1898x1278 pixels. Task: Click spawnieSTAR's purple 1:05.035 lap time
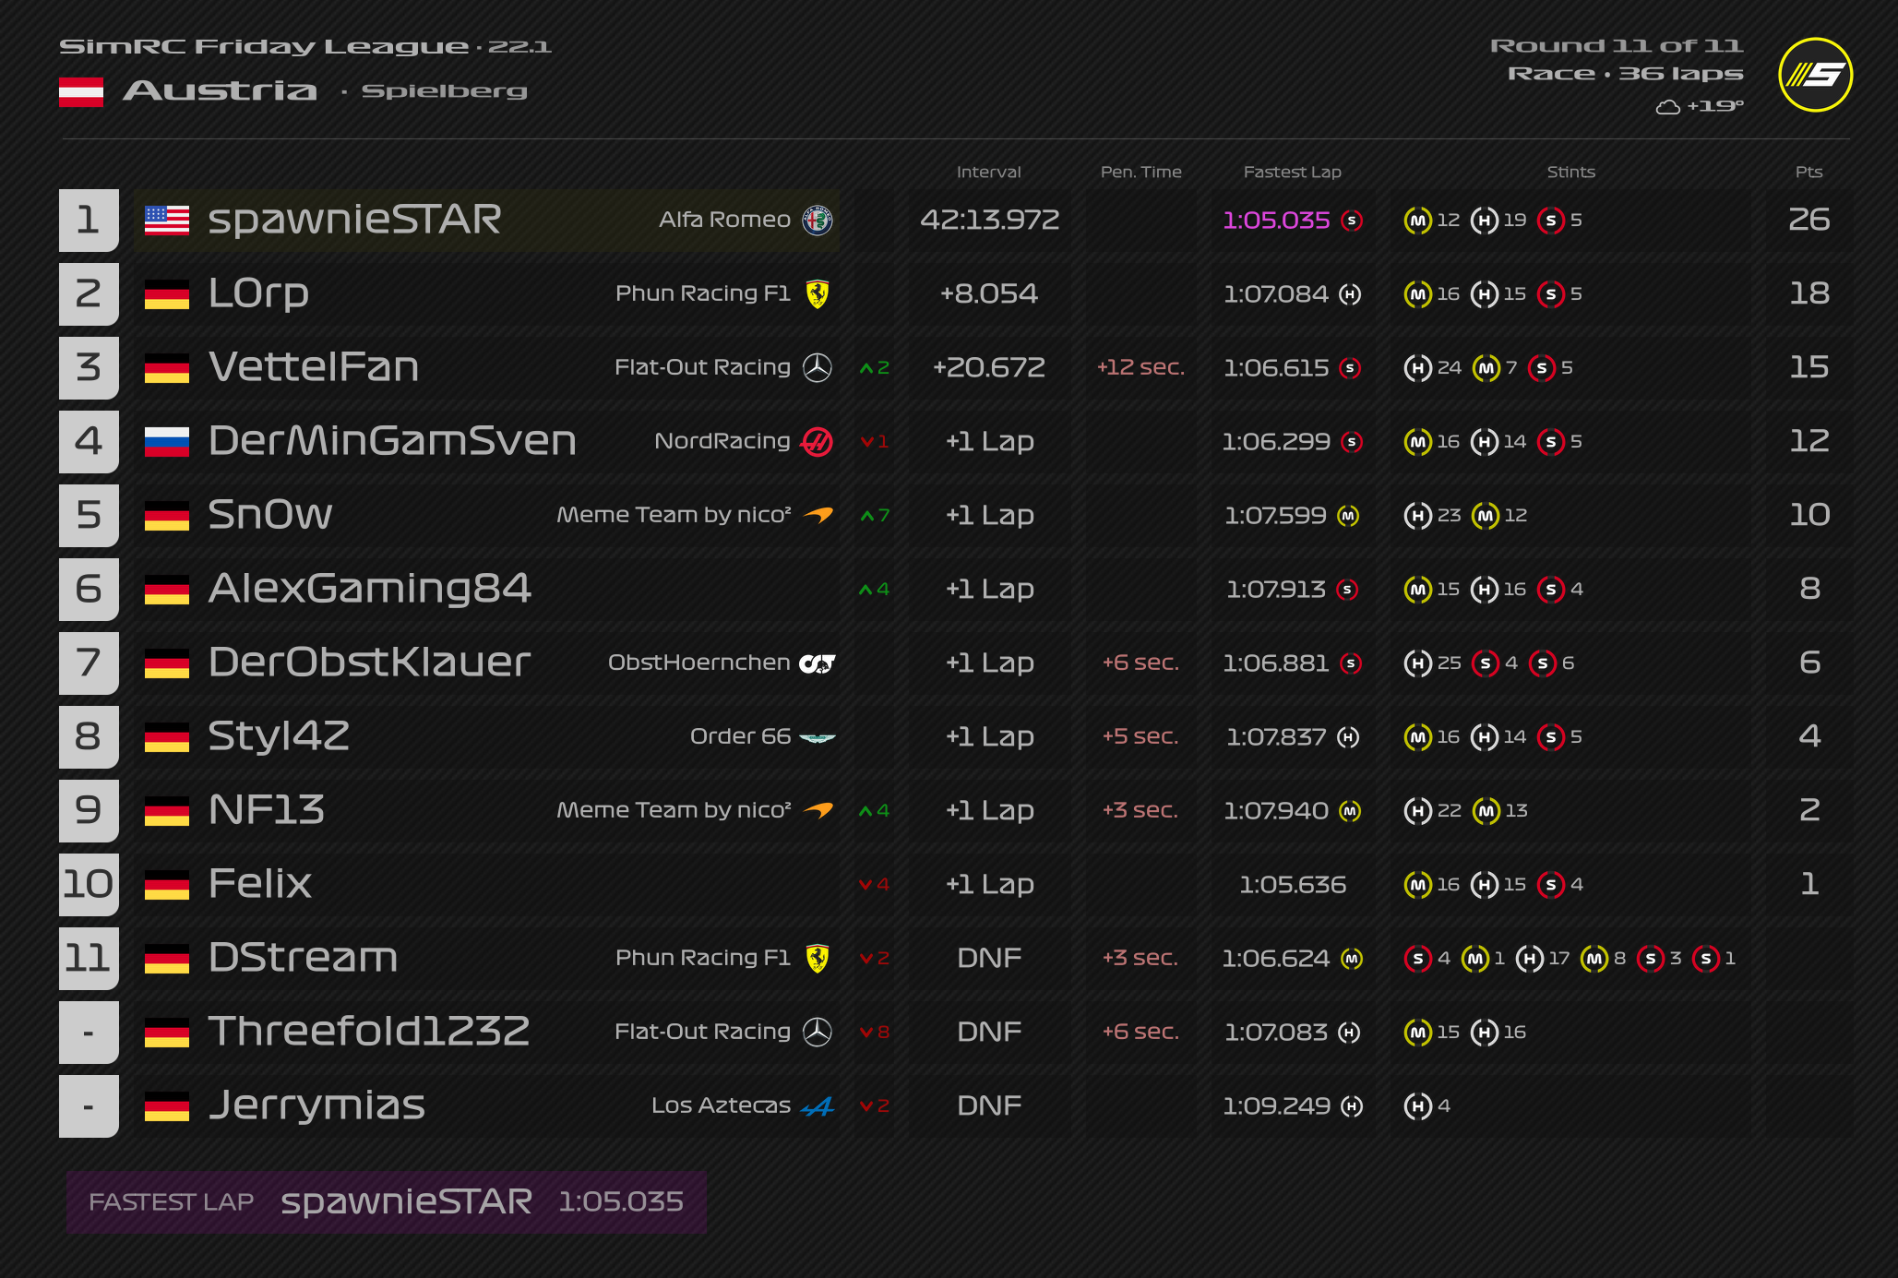point(1276,220)
